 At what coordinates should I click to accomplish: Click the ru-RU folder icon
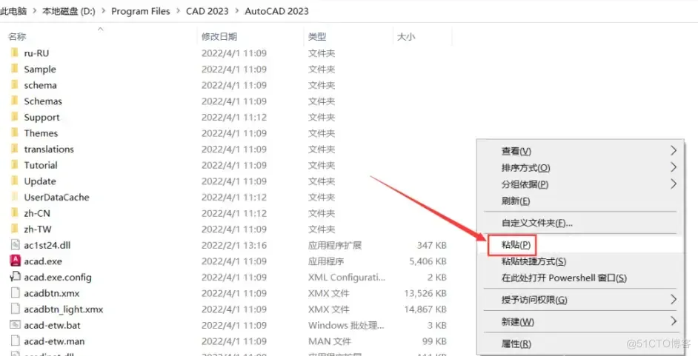(x=15, y=53)
